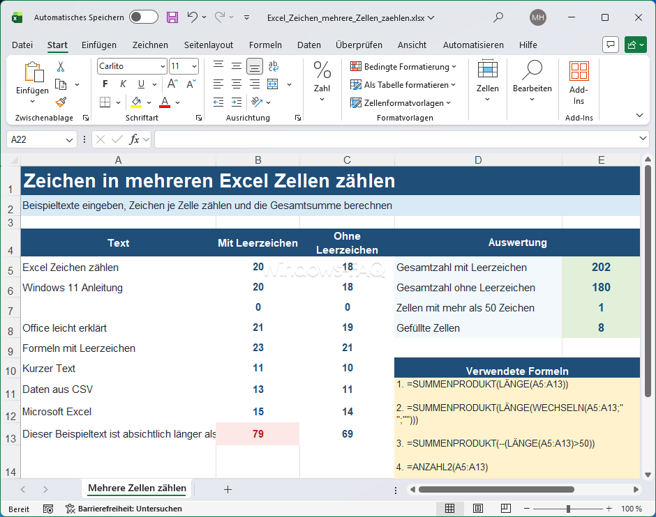The height and width of the screenshot is (517, 656).
Task: Align text left icon
Action: pyautogui.click(x=218, y=84)
